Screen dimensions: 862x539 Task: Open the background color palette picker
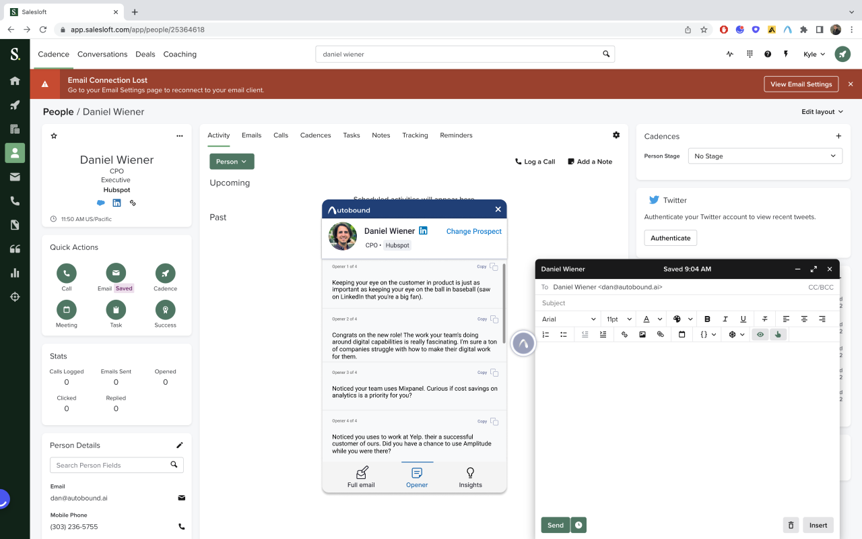(677, 319)
